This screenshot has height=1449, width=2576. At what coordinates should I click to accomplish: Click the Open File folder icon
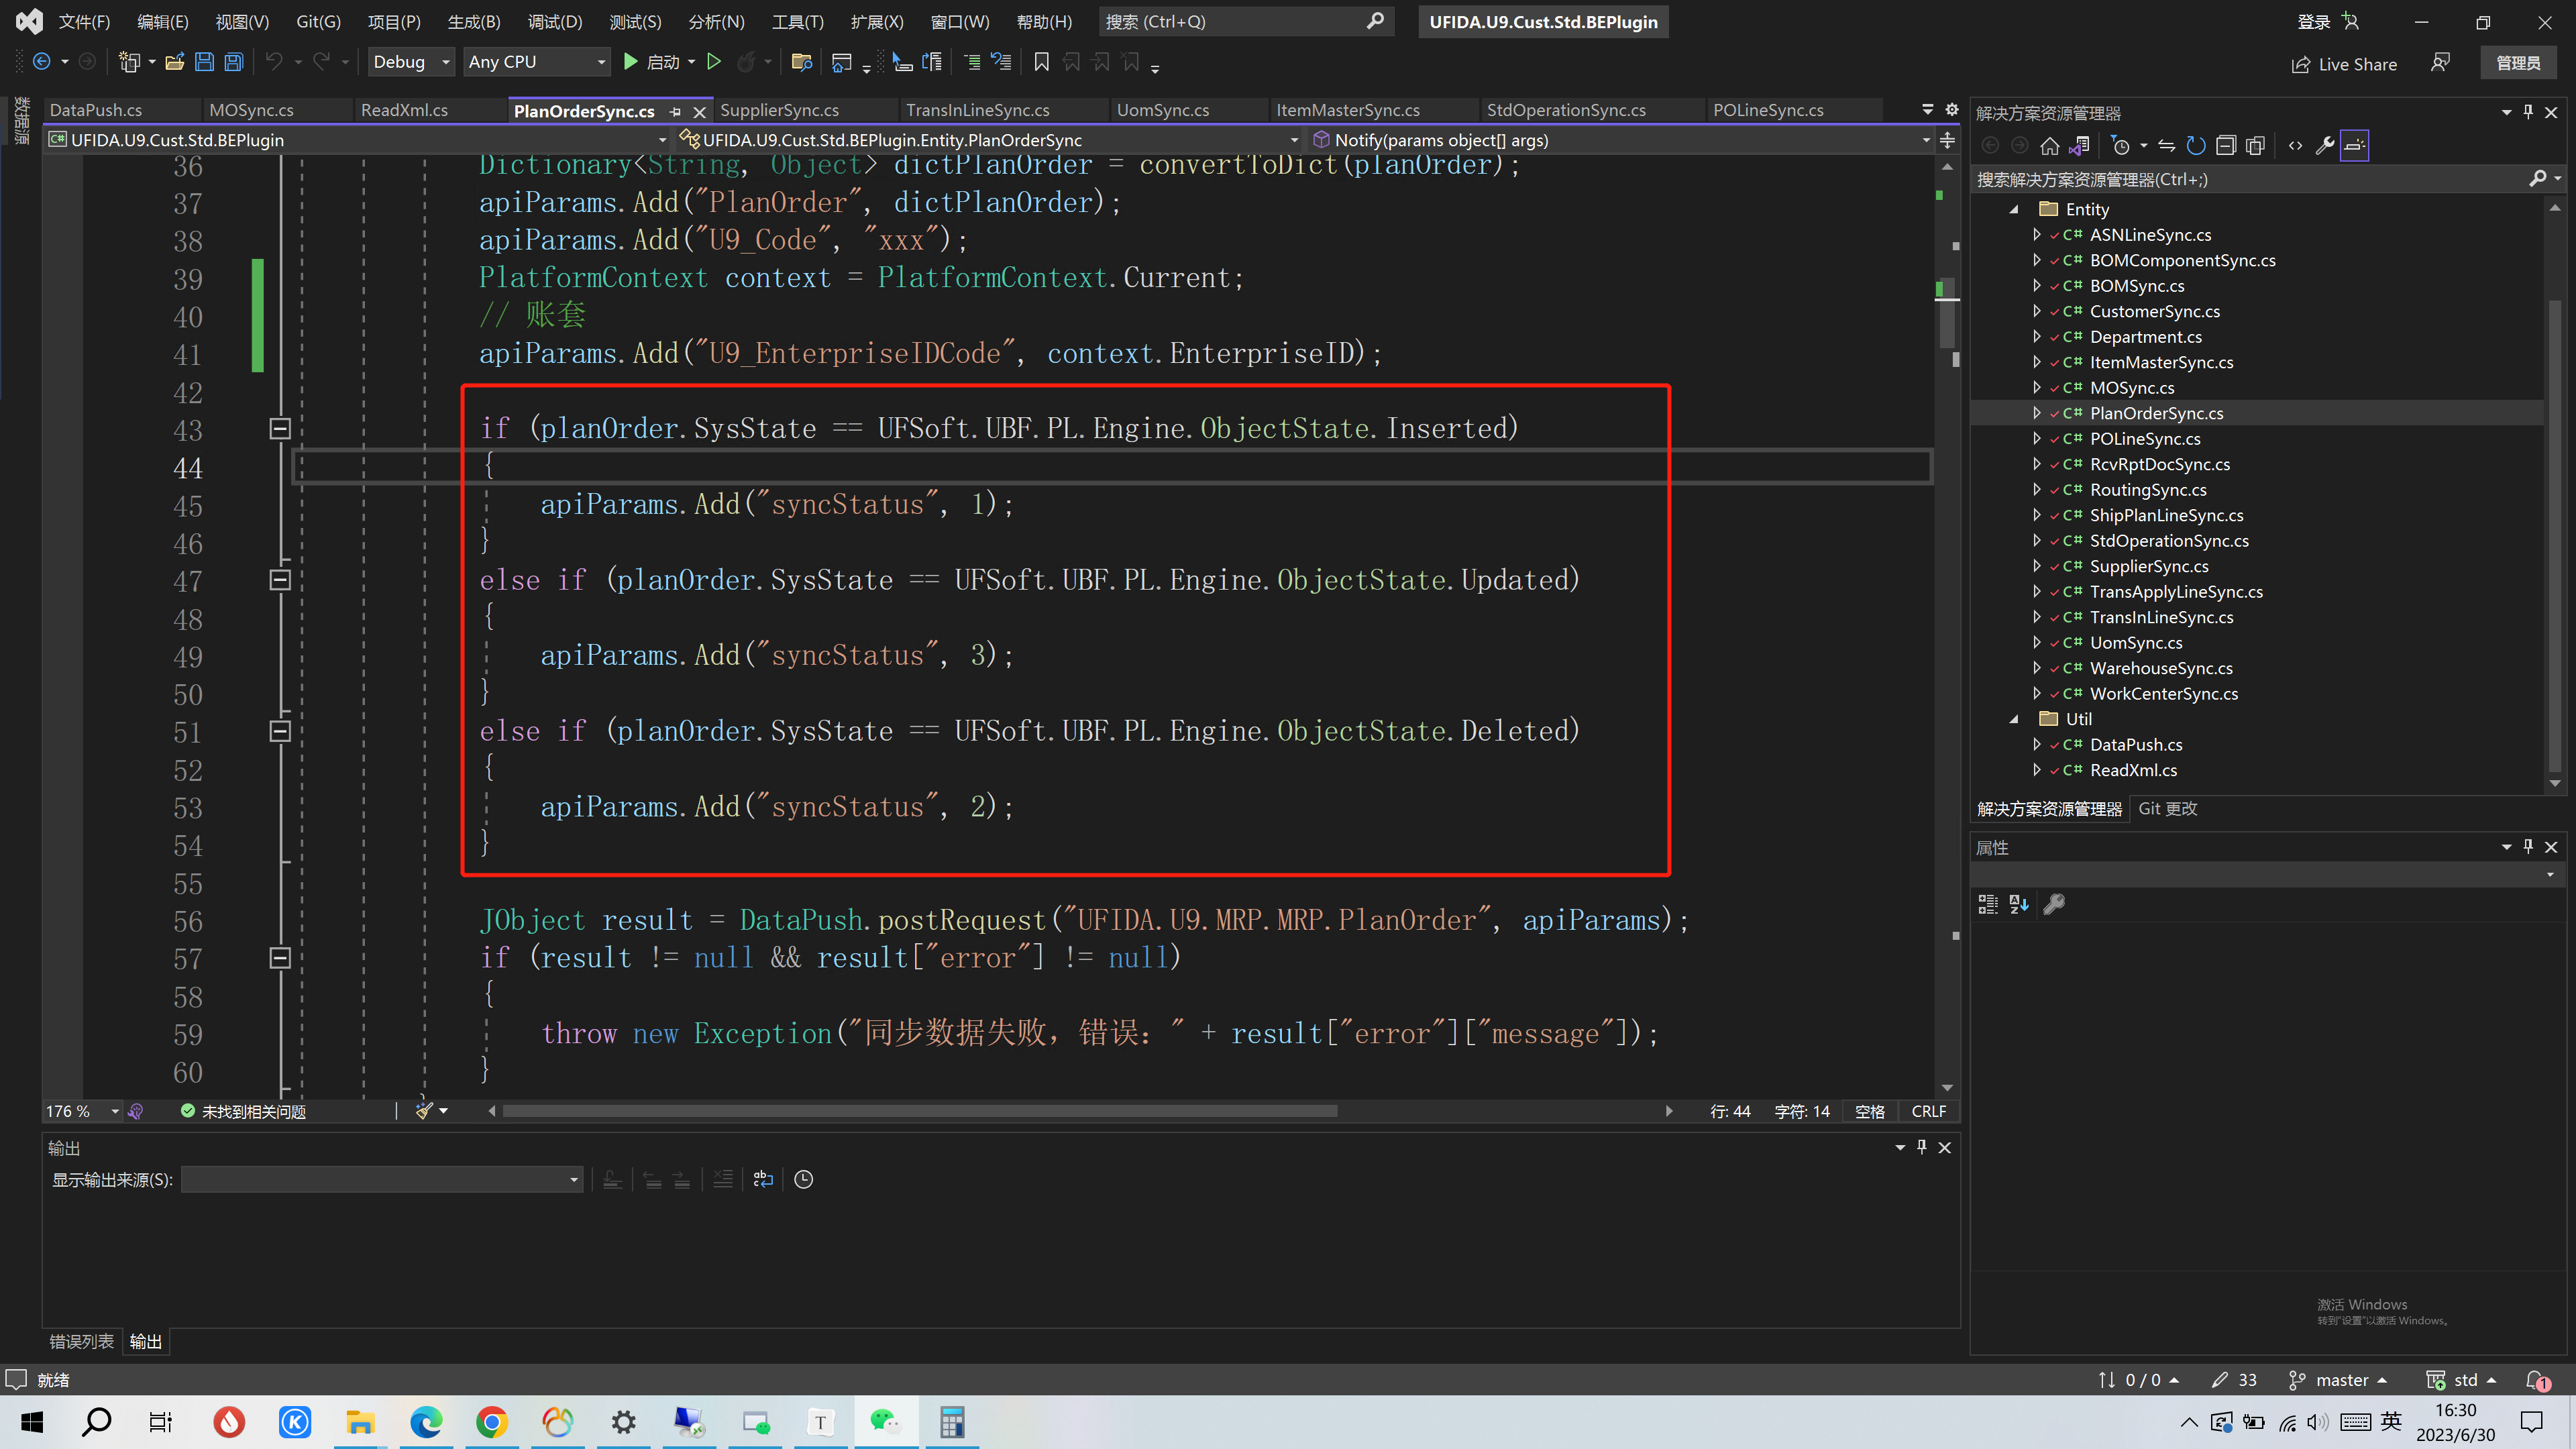pos(175,62)
